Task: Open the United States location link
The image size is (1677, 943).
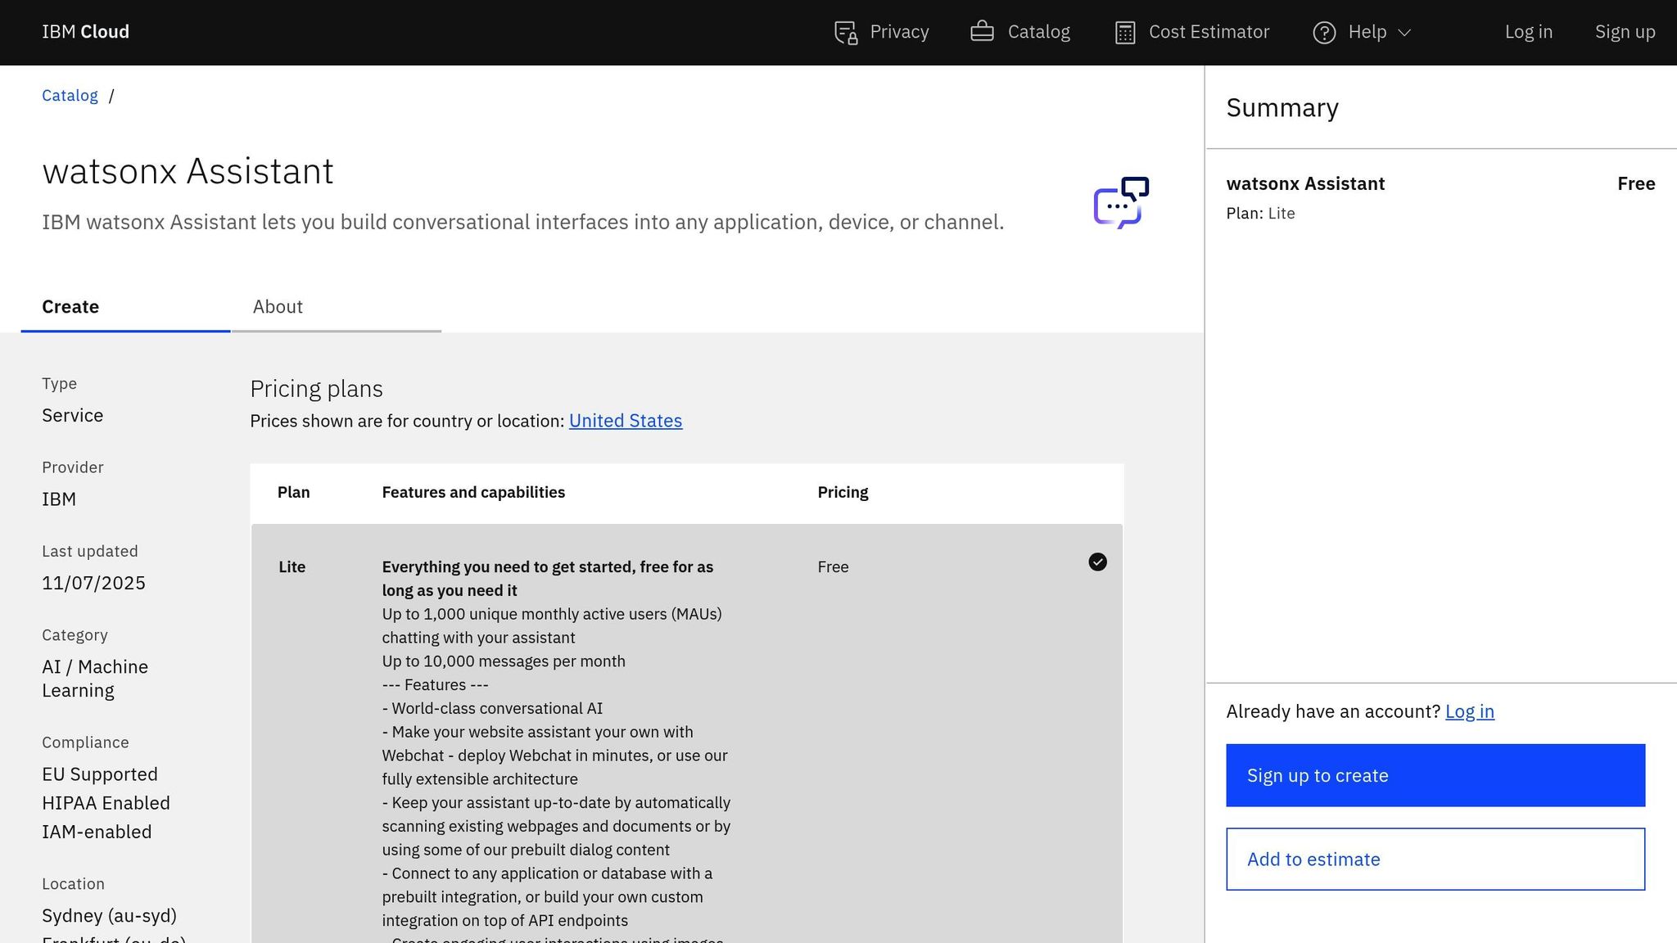Action: (625, 420)
